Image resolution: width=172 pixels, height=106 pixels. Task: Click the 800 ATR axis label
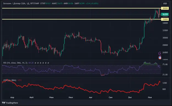[164, 89]
